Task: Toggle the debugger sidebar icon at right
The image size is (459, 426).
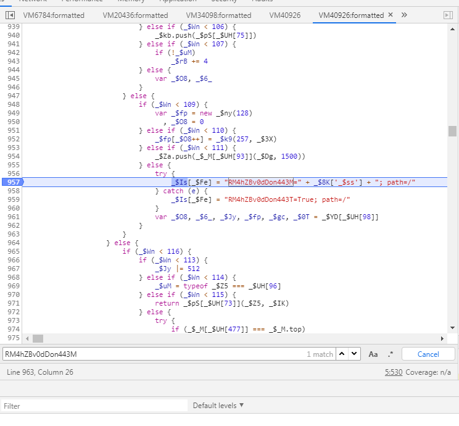Action: pos(448,15)
